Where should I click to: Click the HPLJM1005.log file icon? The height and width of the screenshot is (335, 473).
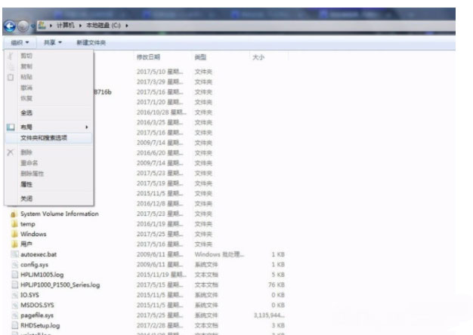pyautogui.click(x=15, y=275)
